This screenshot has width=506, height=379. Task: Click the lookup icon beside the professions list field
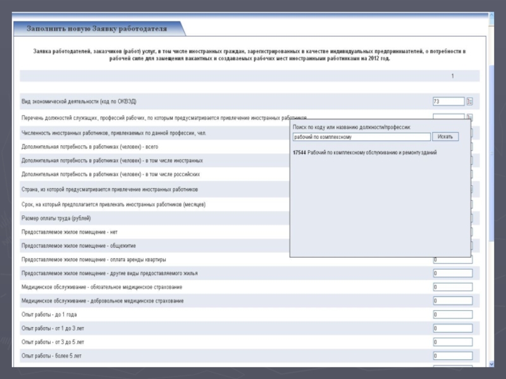469,117
